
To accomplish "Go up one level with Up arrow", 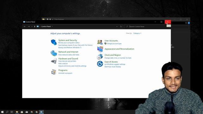I will [35, 27].
